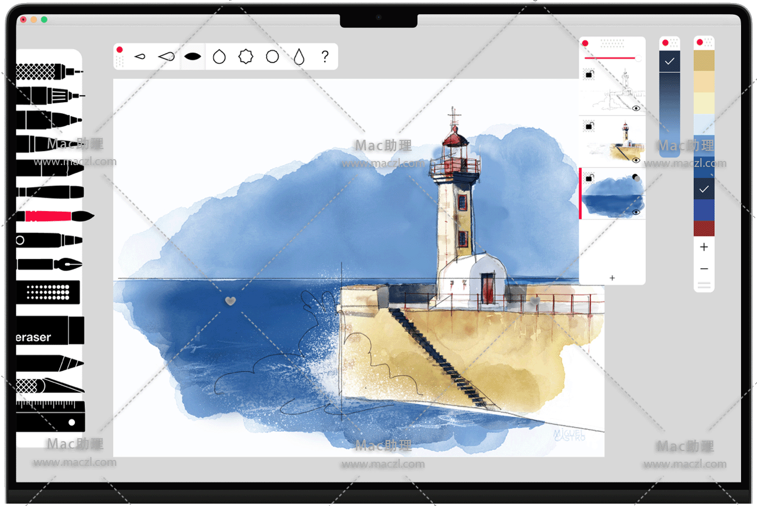The height and width of the screenshot is (506, 757).
Task: Hide the blue watercolor sky layer
Action: click(636, 212)
